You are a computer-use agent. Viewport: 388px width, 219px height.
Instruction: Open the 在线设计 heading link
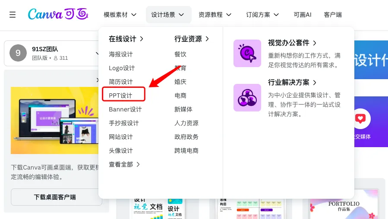[x=126, y=39]
